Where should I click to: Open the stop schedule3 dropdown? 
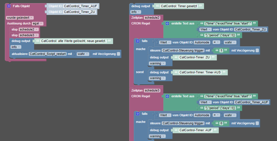(x=29, y=35)
